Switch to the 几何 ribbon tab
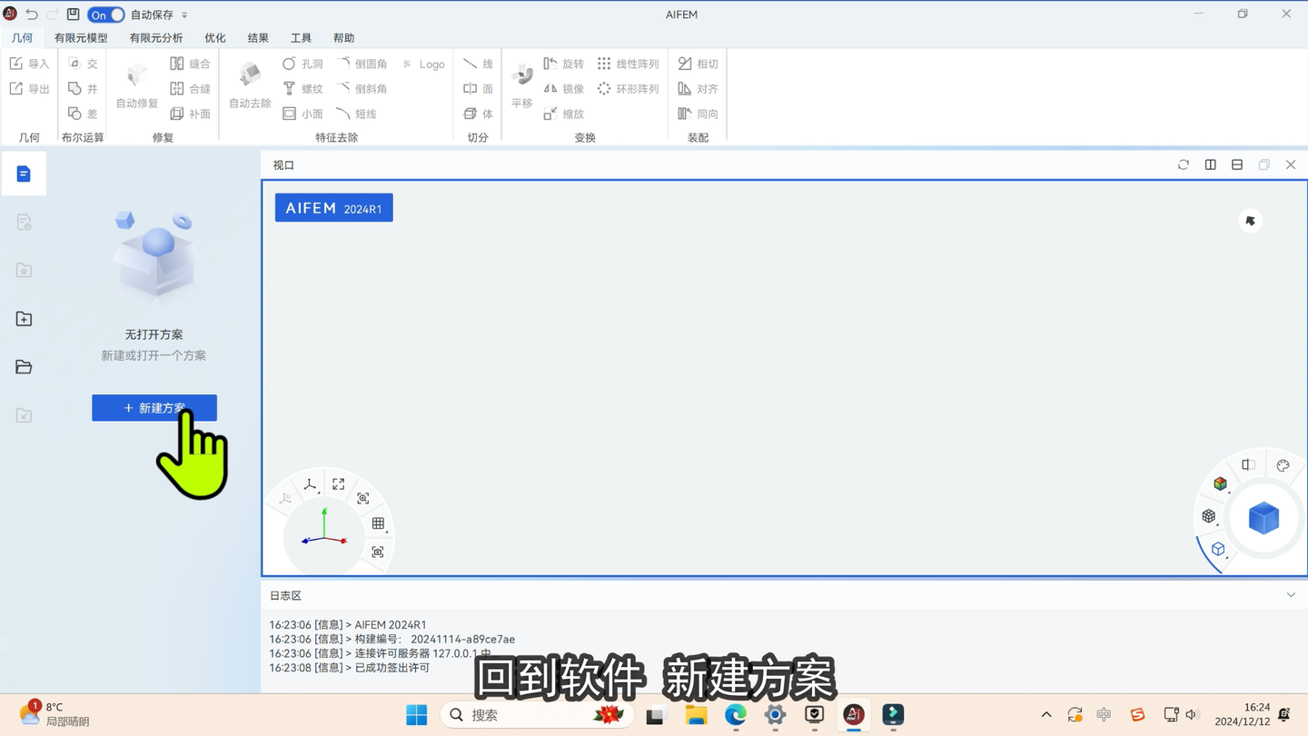This screenshot has width=1308, height=736. [x=22, y=38]
